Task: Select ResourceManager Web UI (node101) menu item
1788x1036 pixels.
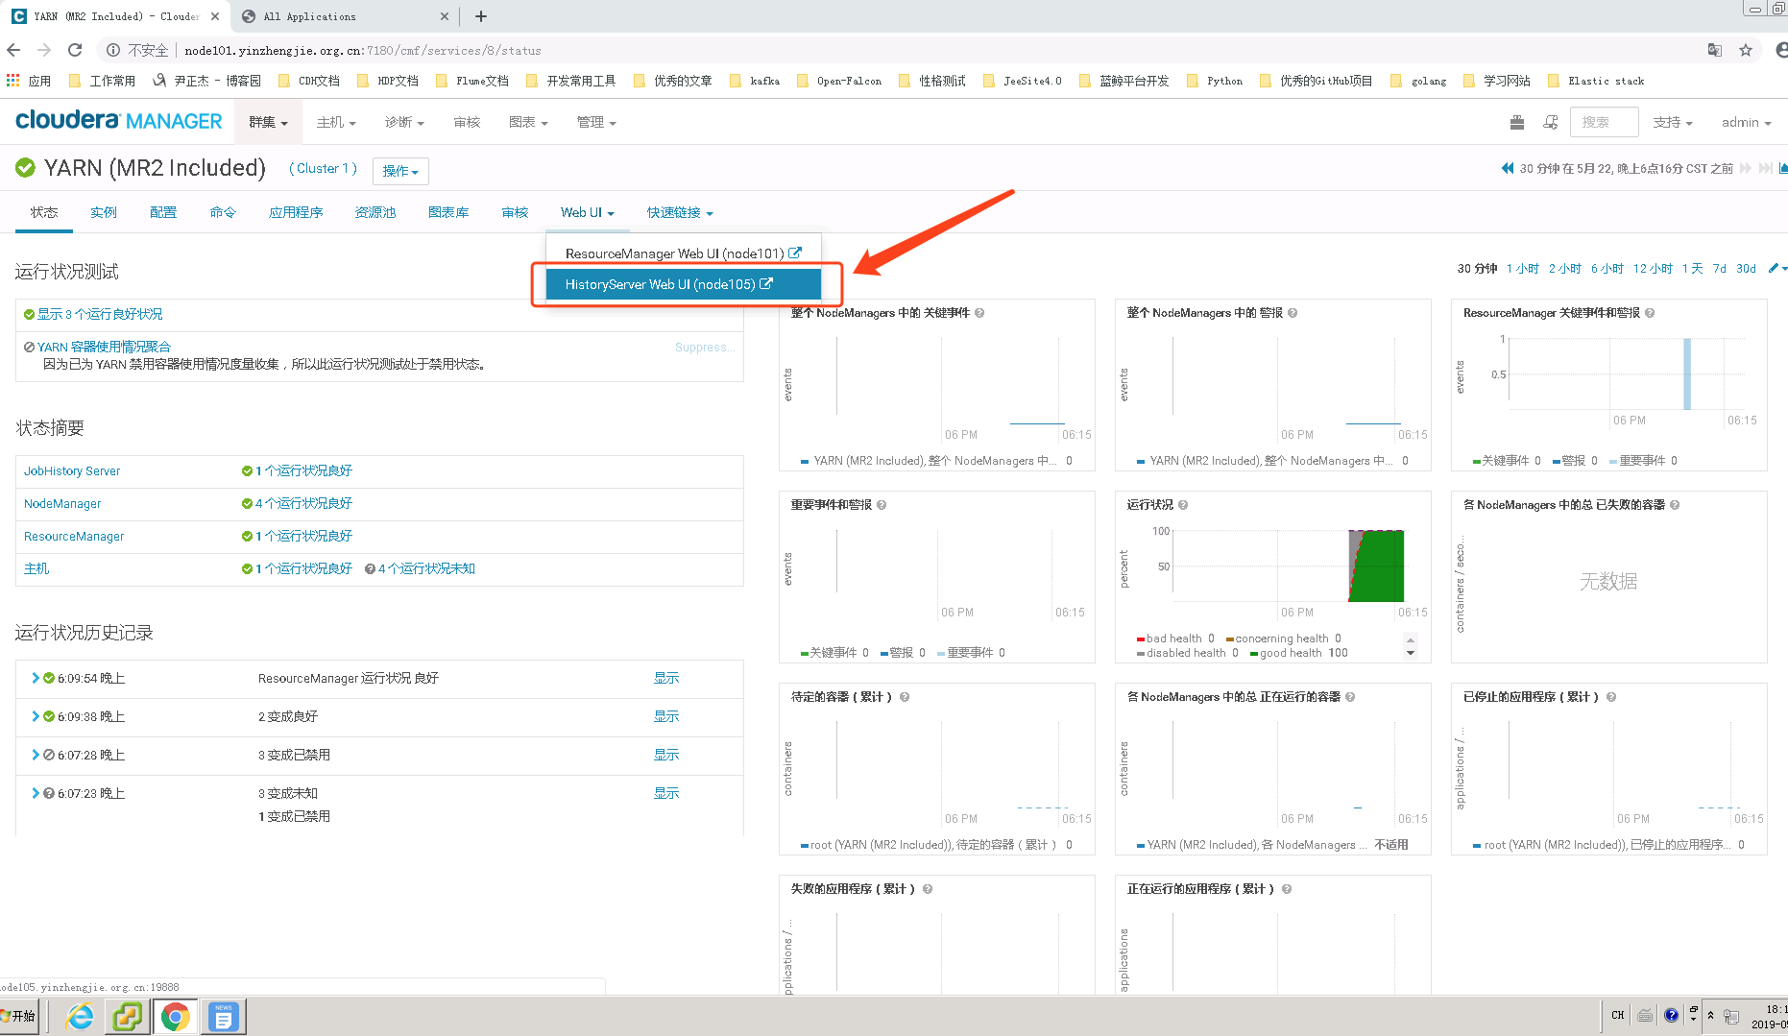Action: click(684, 253)
